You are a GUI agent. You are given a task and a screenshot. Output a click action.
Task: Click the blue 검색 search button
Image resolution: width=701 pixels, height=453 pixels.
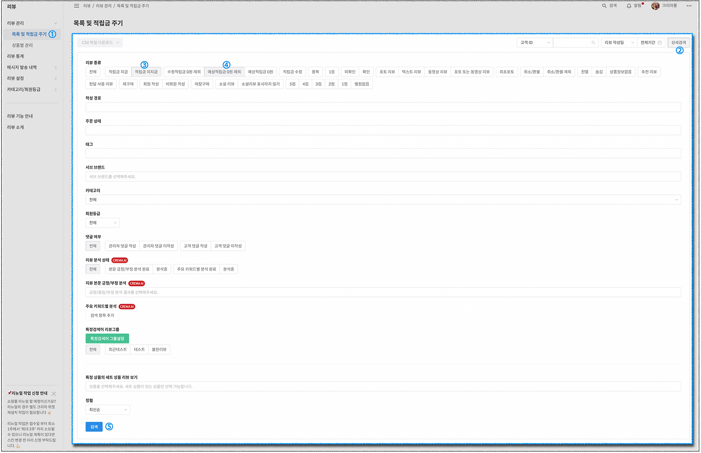tap(94, 427)
